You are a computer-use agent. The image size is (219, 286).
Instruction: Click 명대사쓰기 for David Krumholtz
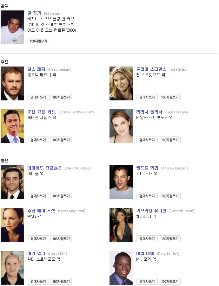[38, 196]
